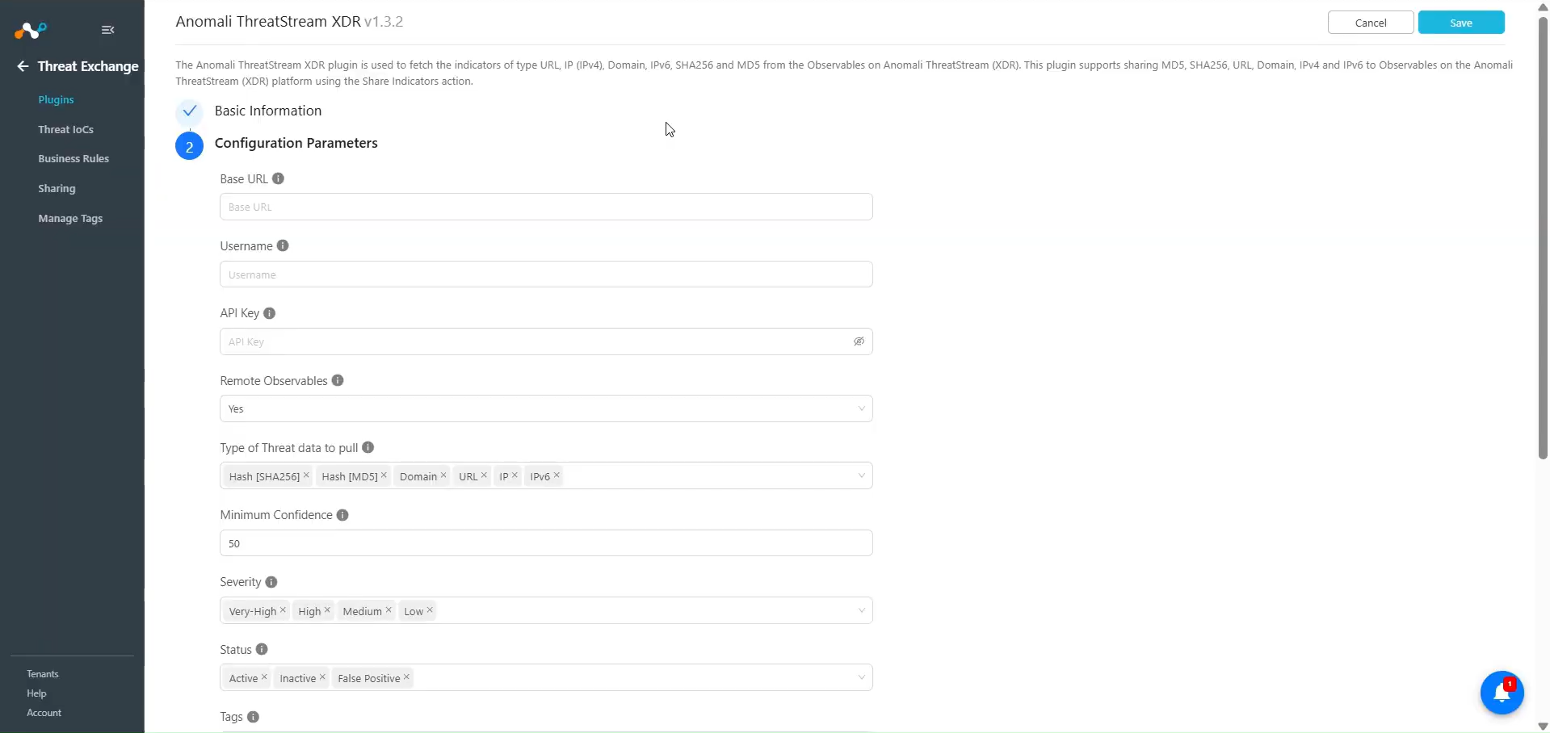Viewport: 1550px width, 733px height.
Task: Click the Remote Observables info icon
Action: point(338,380)
